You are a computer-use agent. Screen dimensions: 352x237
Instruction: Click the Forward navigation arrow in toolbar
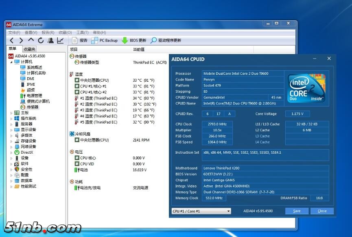21,40
